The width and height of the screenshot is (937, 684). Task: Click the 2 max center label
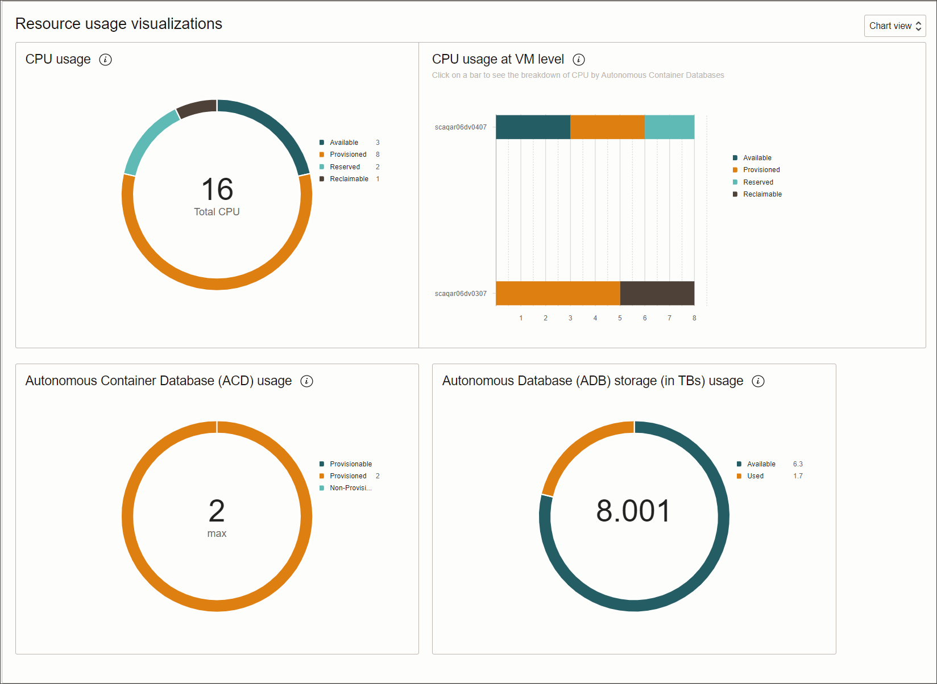217,518
